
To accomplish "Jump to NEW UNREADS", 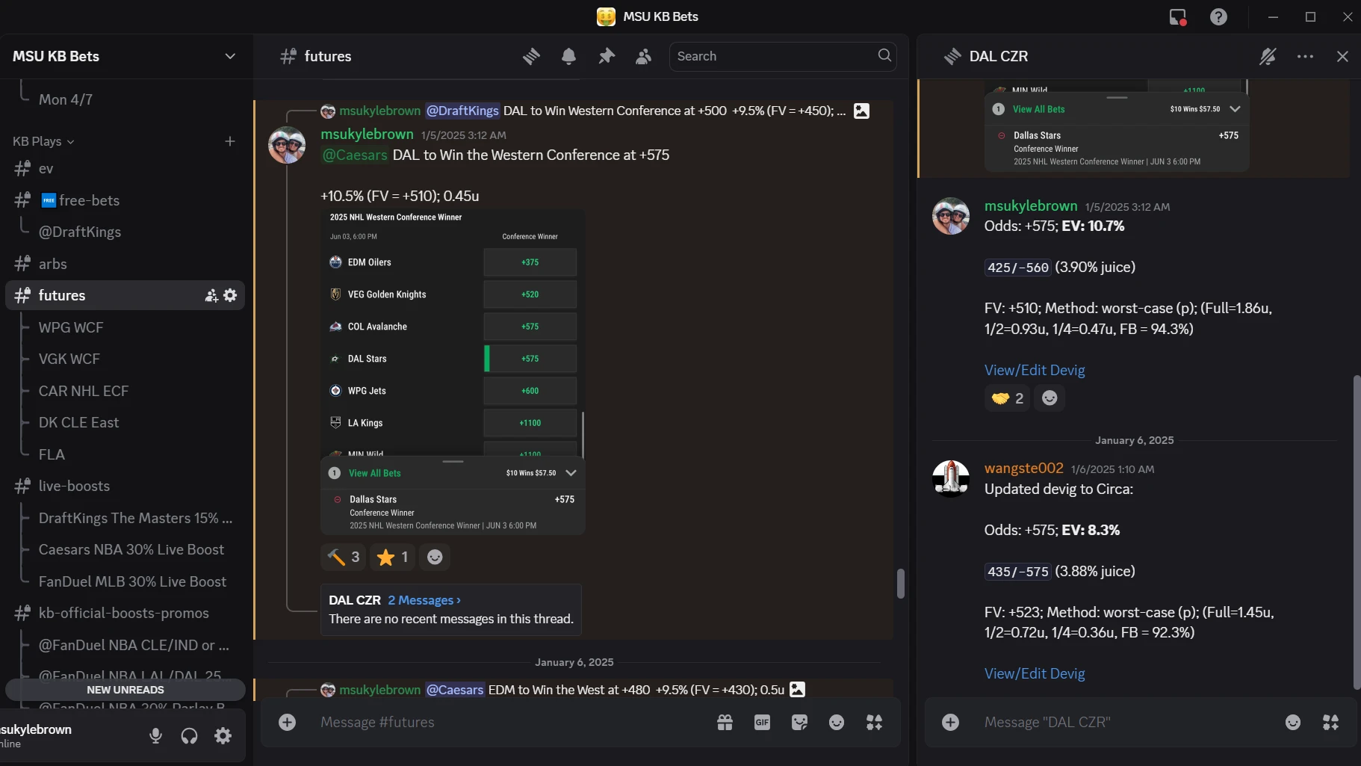I will point(125,690).
